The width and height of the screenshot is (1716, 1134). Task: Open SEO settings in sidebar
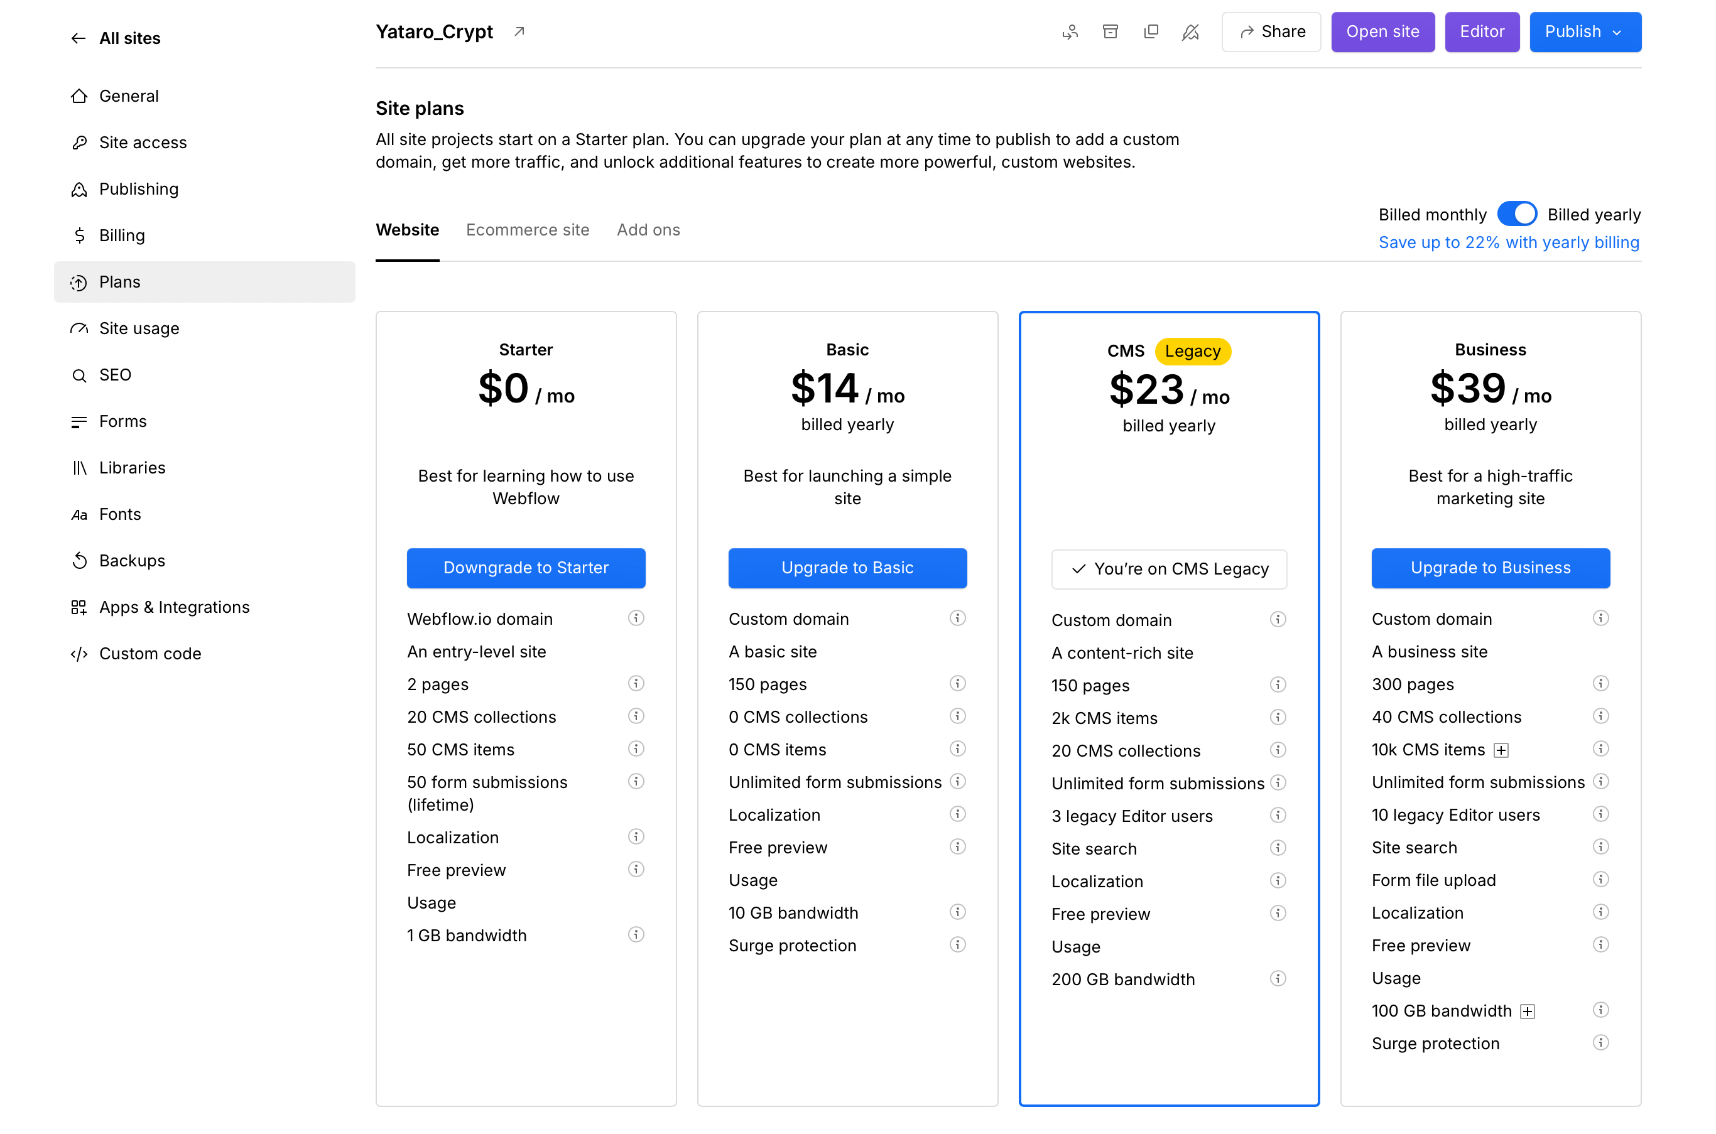click(204, 375)
